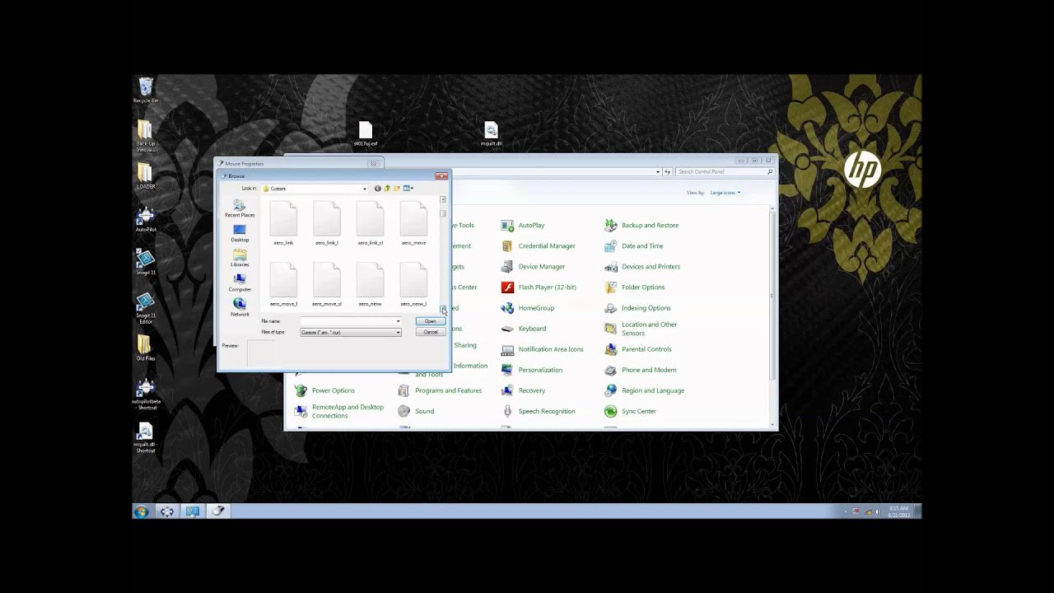Go to Computer in Browse sidebar

pos(240,282)
